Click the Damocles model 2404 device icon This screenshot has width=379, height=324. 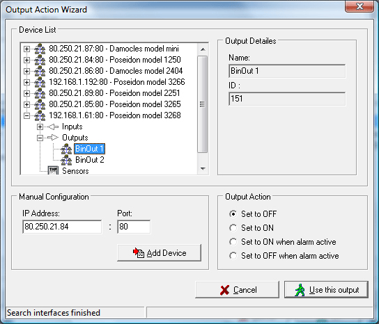(x=40, y=71)
